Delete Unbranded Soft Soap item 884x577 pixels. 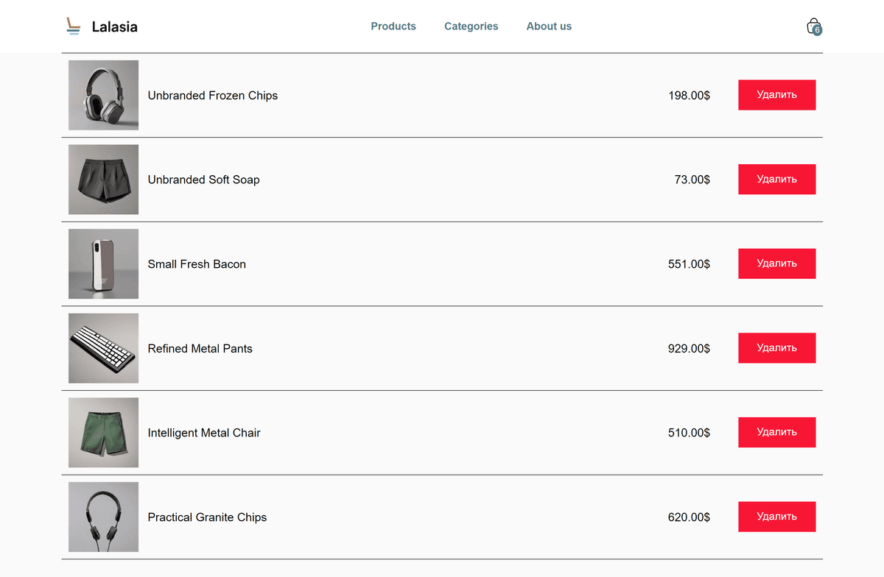click(x=776, y=180)
